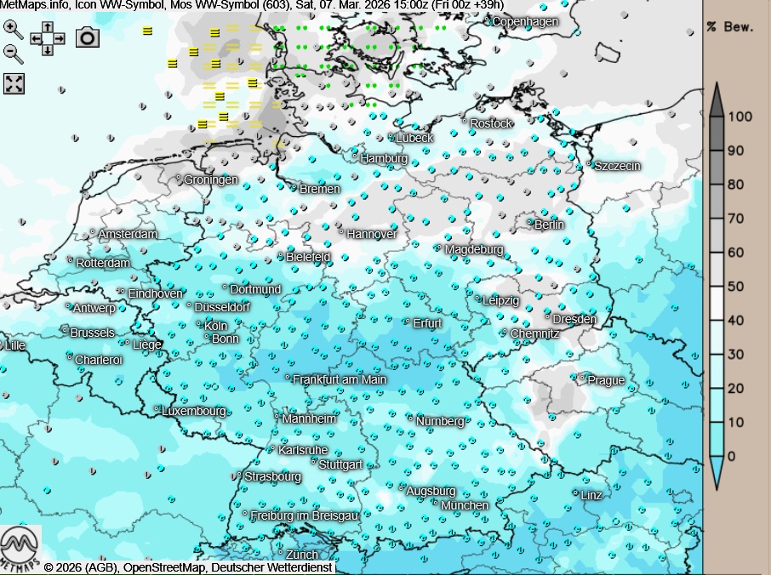This screenshot has height=575, width=771.
Task: Click the Copenhagen city label
Action: pyautogui.click(x=525, y=21)
